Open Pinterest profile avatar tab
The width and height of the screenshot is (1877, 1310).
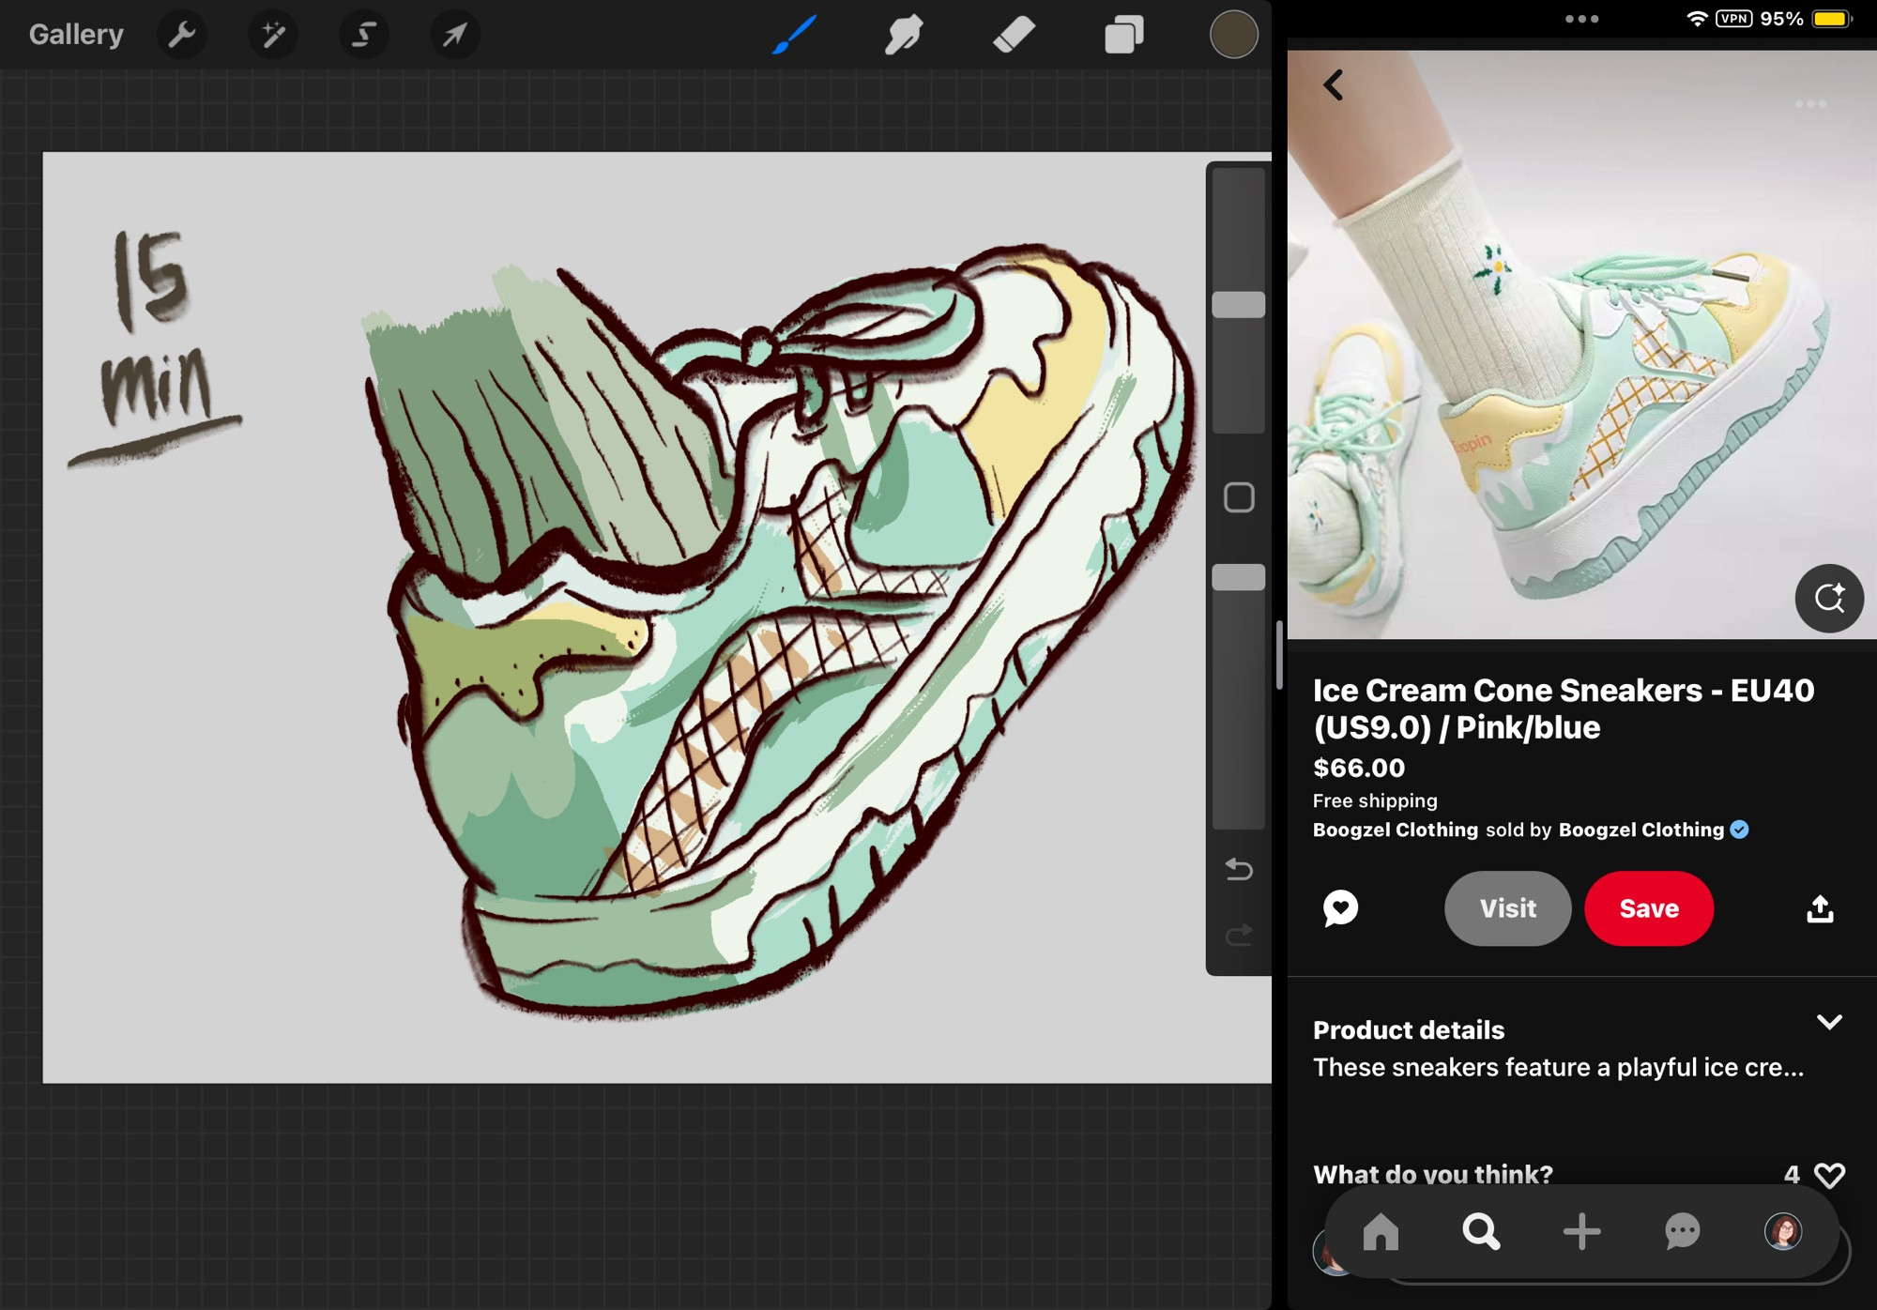pos(1782,1231)
